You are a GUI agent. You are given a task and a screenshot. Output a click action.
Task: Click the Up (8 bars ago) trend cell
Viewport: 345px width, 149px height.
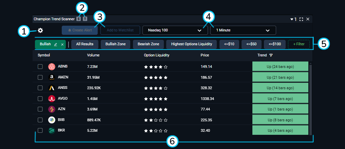click(280, 120)
